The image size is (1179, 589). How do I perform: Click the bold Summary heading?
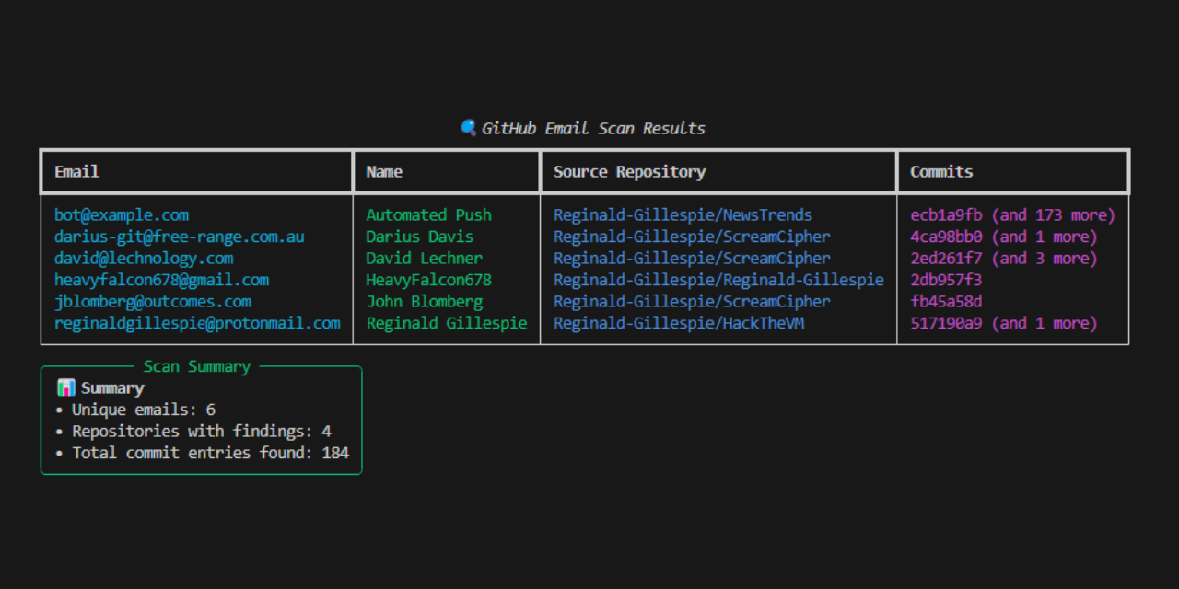pyautogui.click(x=112, y=388)
